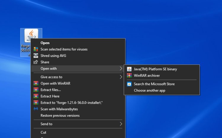This screenshot has height=138, width=222.
Task: Choose Open with WinRAR
Action: click(78, 83)
